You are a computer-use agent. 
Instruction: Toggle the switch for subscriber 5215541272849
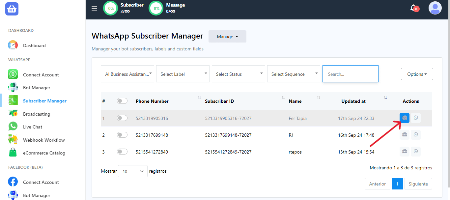[122, 152]
